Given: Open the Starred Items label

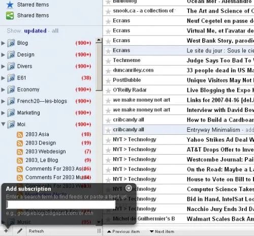Looking at the screenshot, I should tap(33, 5).
